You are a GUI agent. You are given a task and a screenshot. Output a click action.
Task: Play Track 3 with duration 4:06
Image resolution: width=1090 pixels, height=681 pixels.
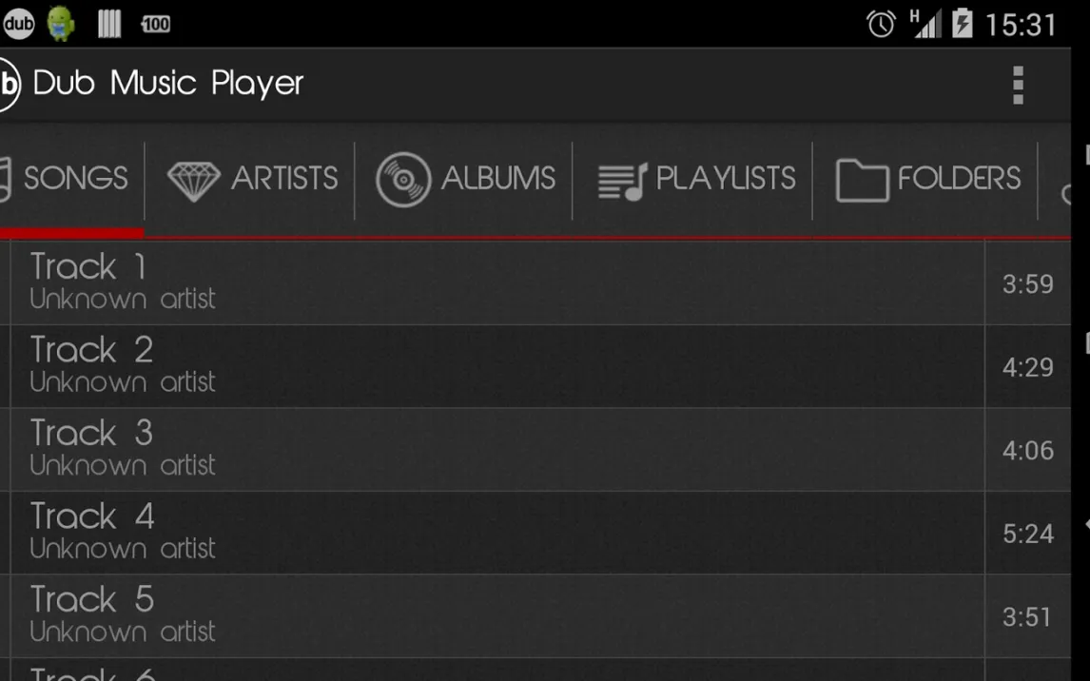click(x=495, y=449)
